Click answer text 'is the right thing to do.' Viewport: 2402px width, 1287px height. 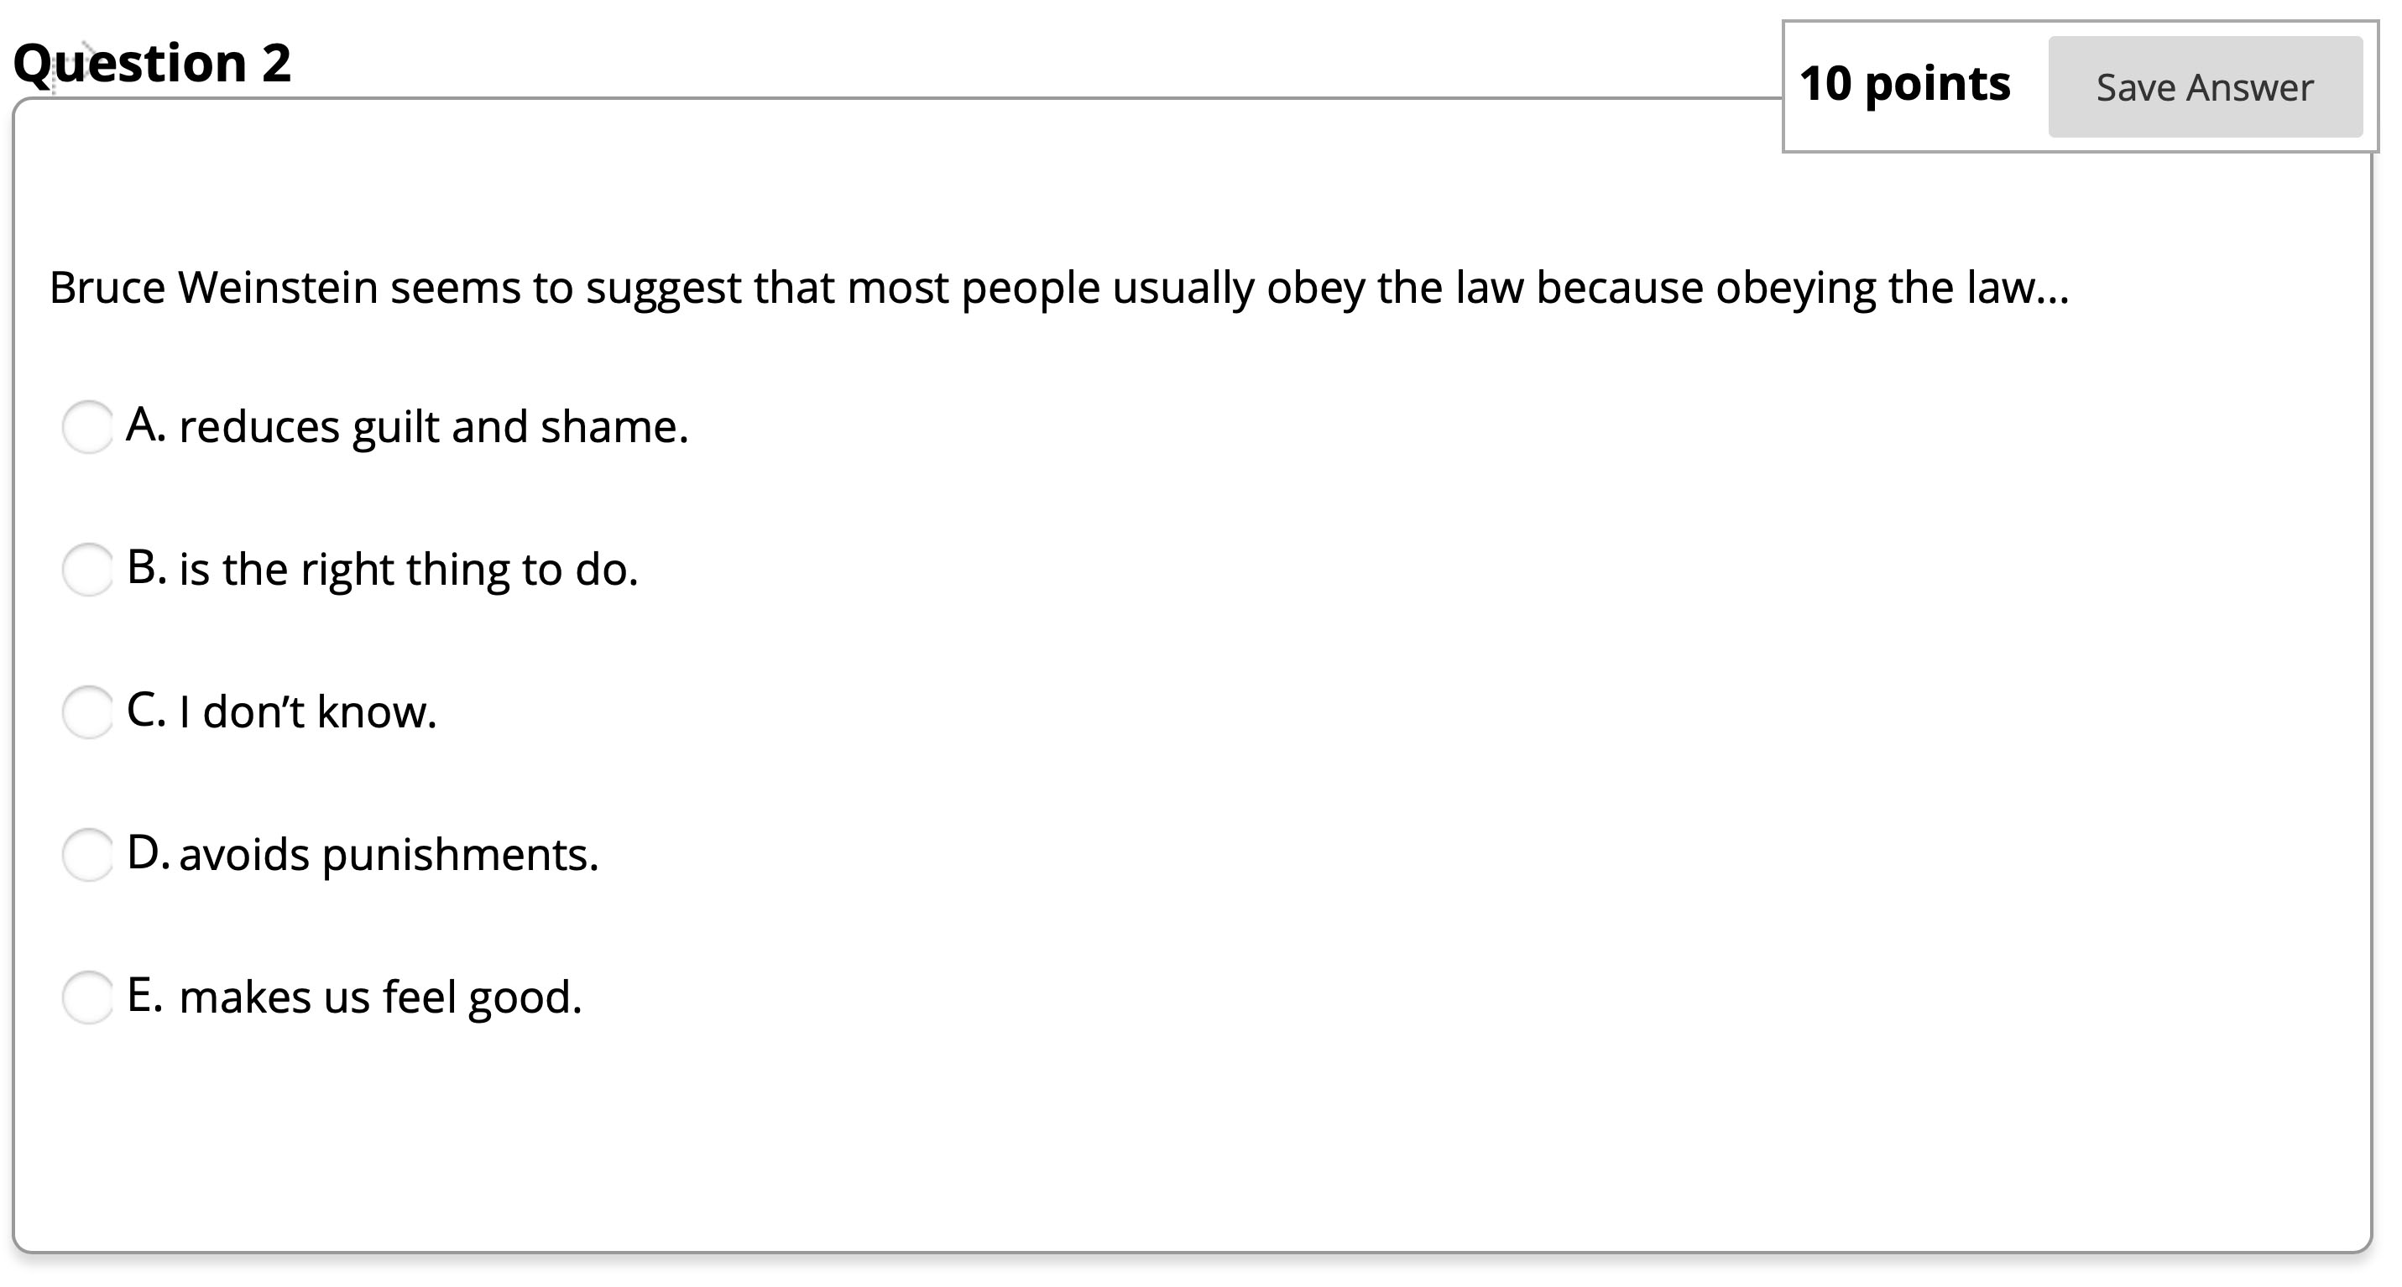[x=409, y=571]
